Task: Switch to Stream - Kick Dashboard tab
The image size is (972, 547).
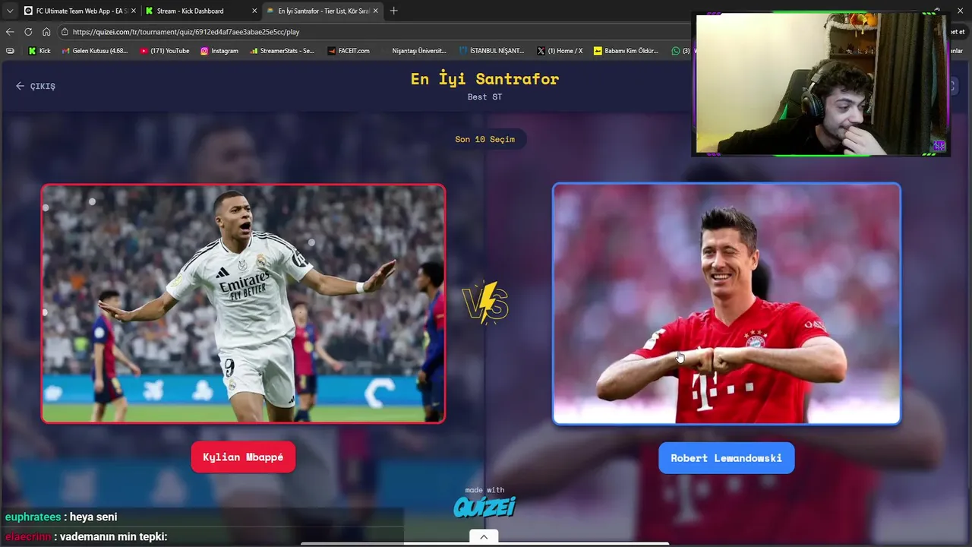Action: 199,11
